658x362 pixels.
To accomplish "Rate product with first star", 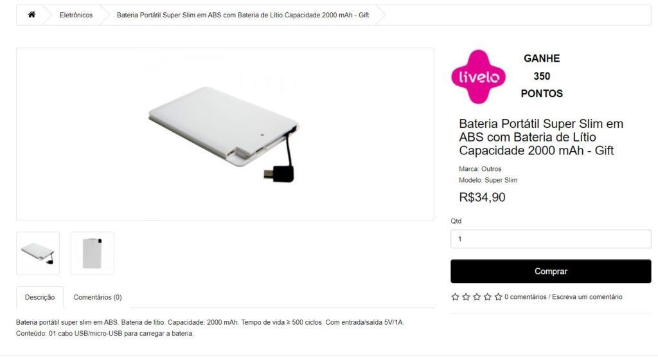I will [x=455, y=297].
